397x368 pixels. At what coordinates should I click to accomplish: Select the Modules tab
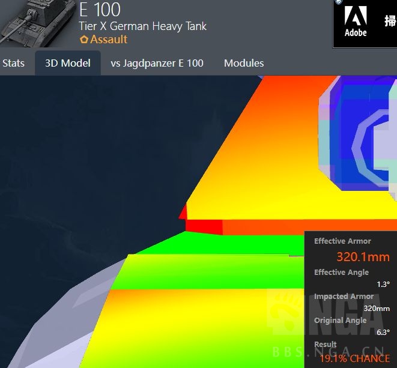244,63
